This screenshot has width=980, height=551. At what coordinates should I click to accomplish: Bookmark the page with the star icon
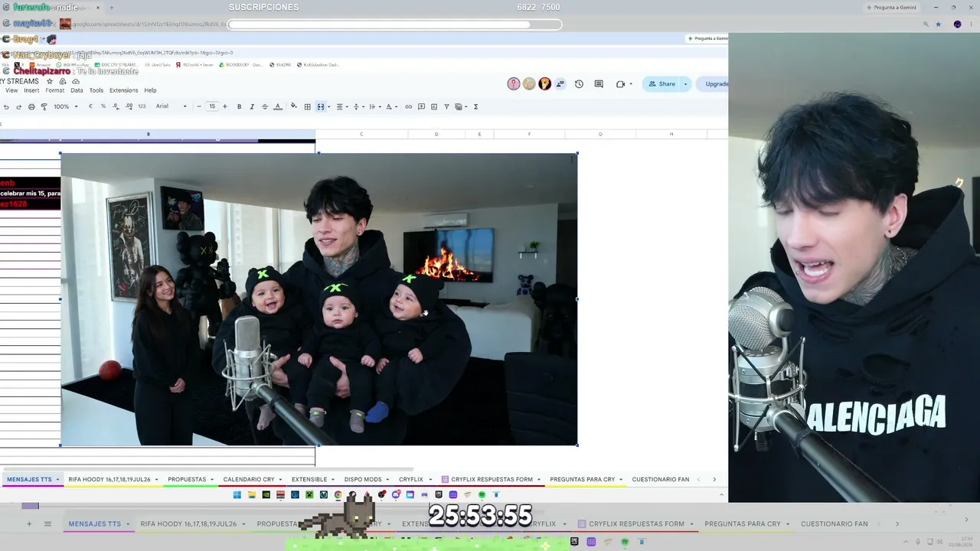pos(939,24)
